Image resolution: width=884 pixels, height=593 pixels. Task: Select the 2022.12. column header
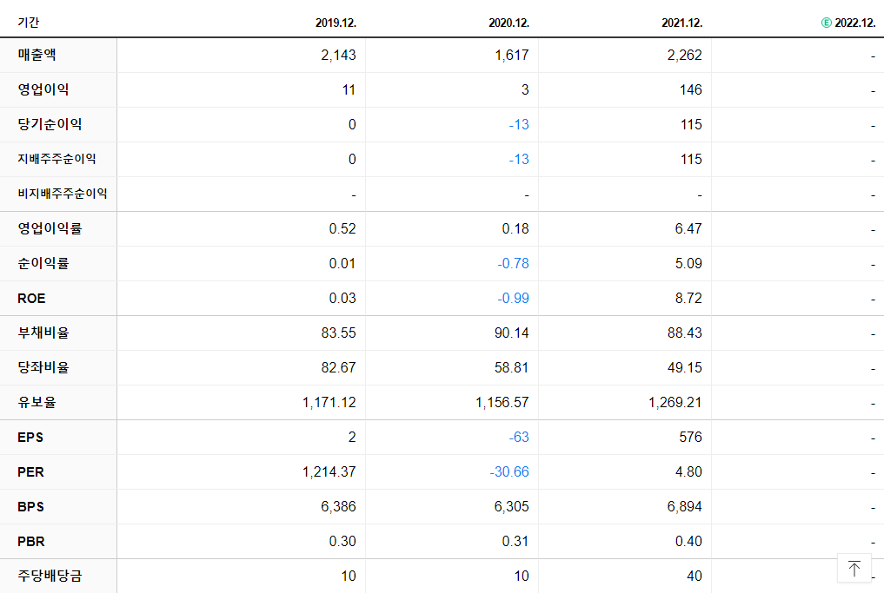(854, 23)
